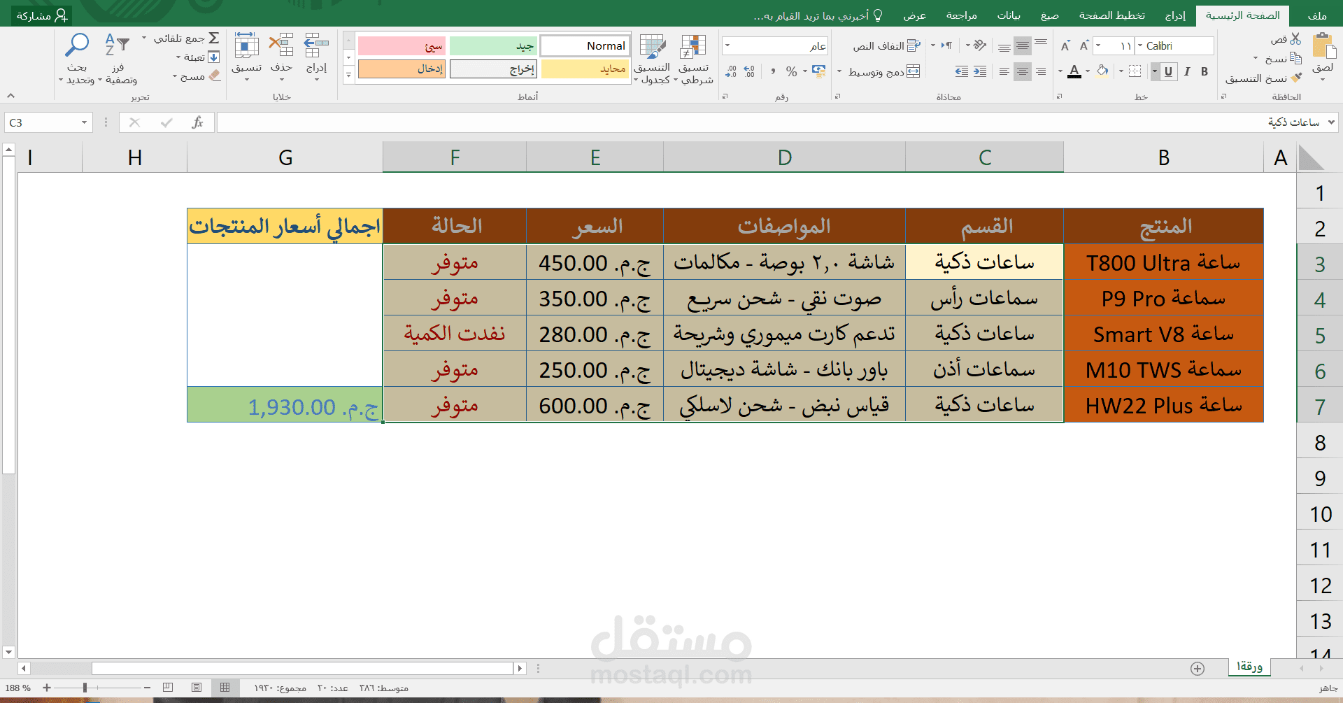The width and height of the screenshot is (1343, 703).
Task: Expand the cell styles gallery
Action: pyautogui.click(x=348, y=75)
